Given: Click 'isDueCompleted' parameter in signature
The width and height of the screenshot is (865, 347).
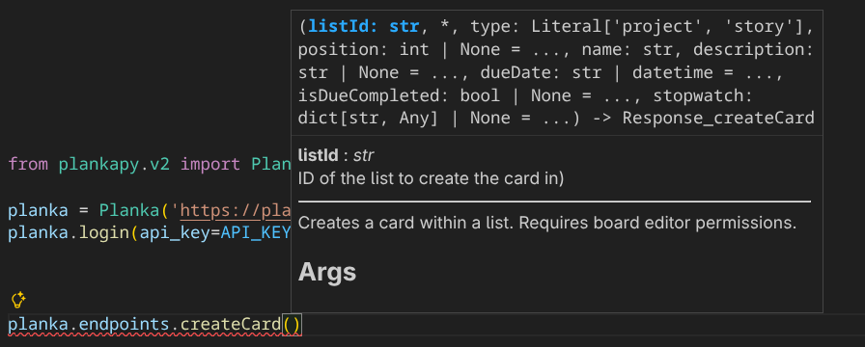Looking at the screenshot, I should coord(369,95).
